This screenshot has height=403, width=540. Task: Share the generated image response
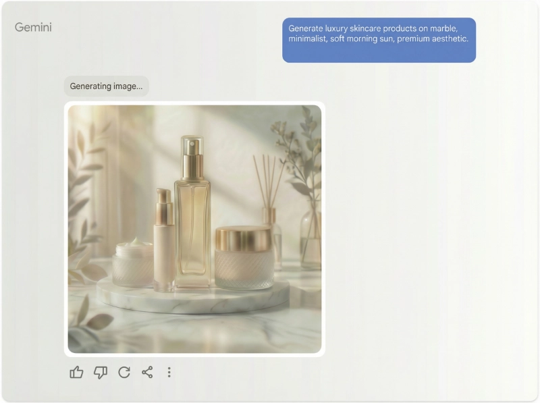147,372
